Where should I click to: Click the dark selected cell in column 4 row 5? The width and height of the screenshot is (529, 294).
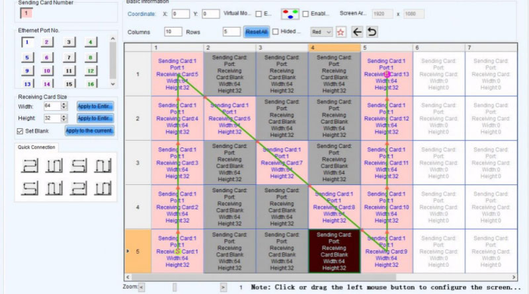[x=335, y=251]
